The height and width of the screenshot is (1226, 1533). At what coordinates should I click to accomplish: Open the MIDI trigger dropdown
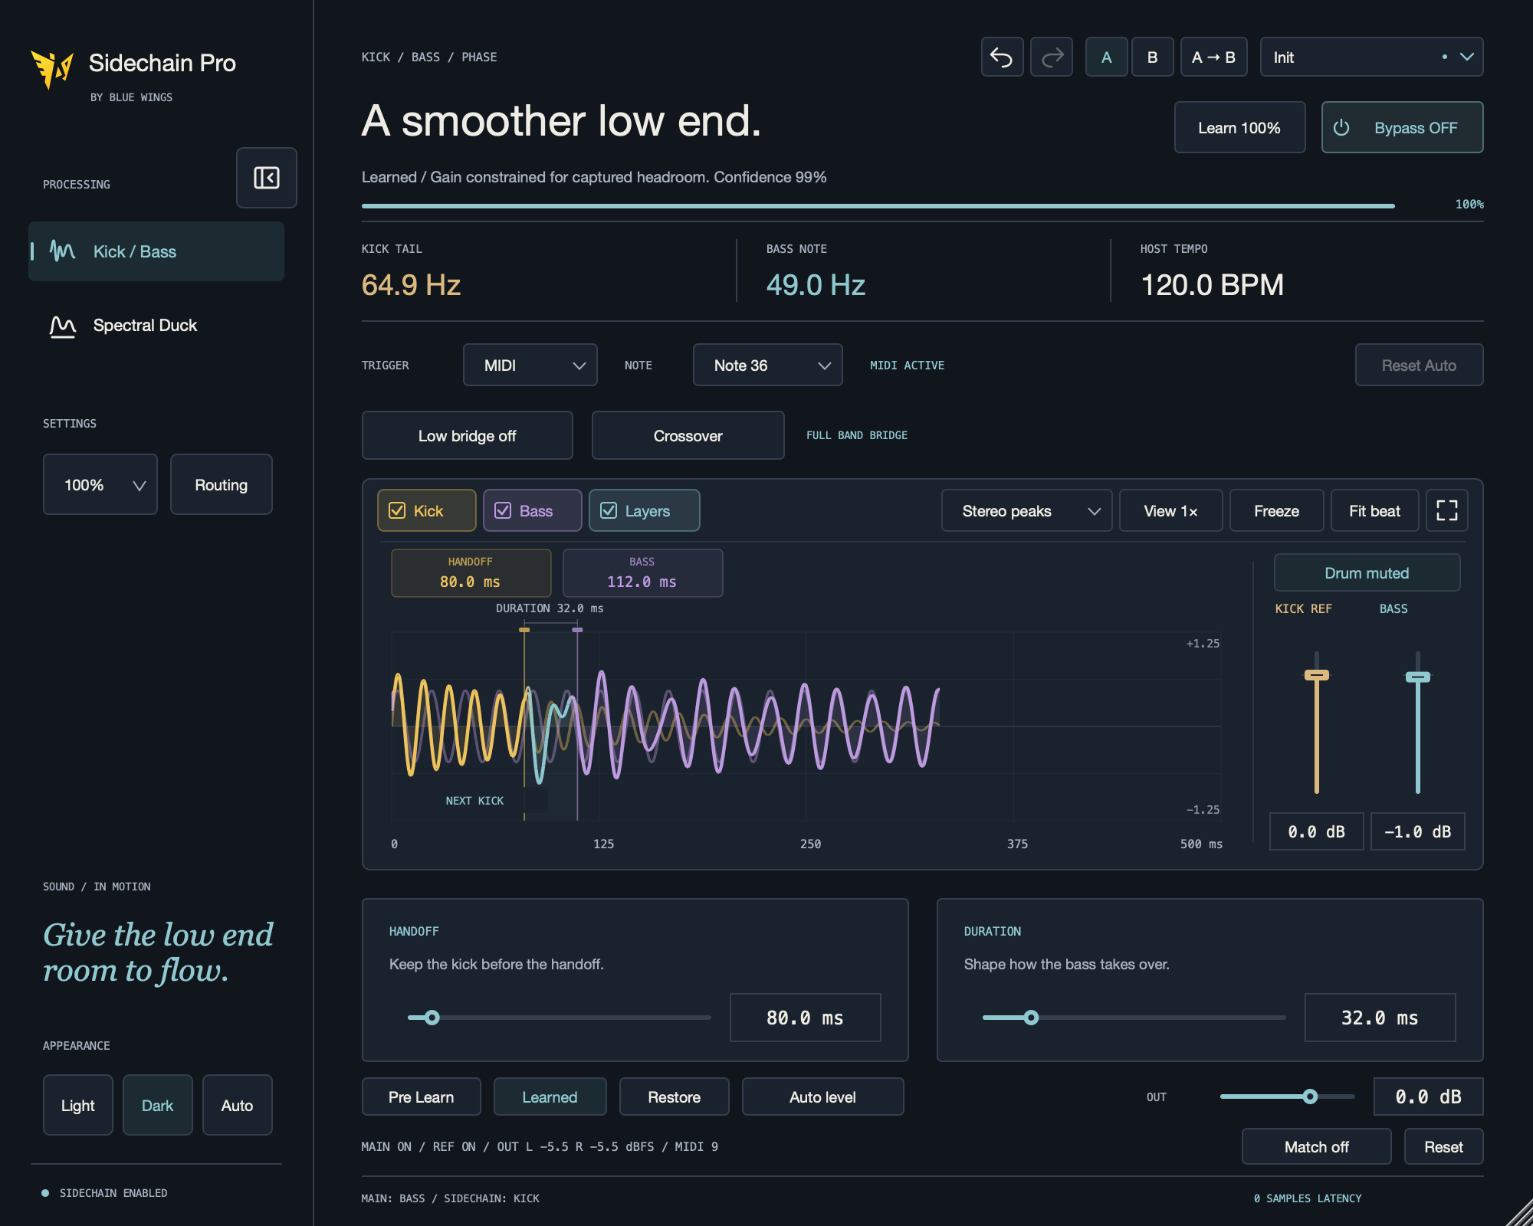530,365
